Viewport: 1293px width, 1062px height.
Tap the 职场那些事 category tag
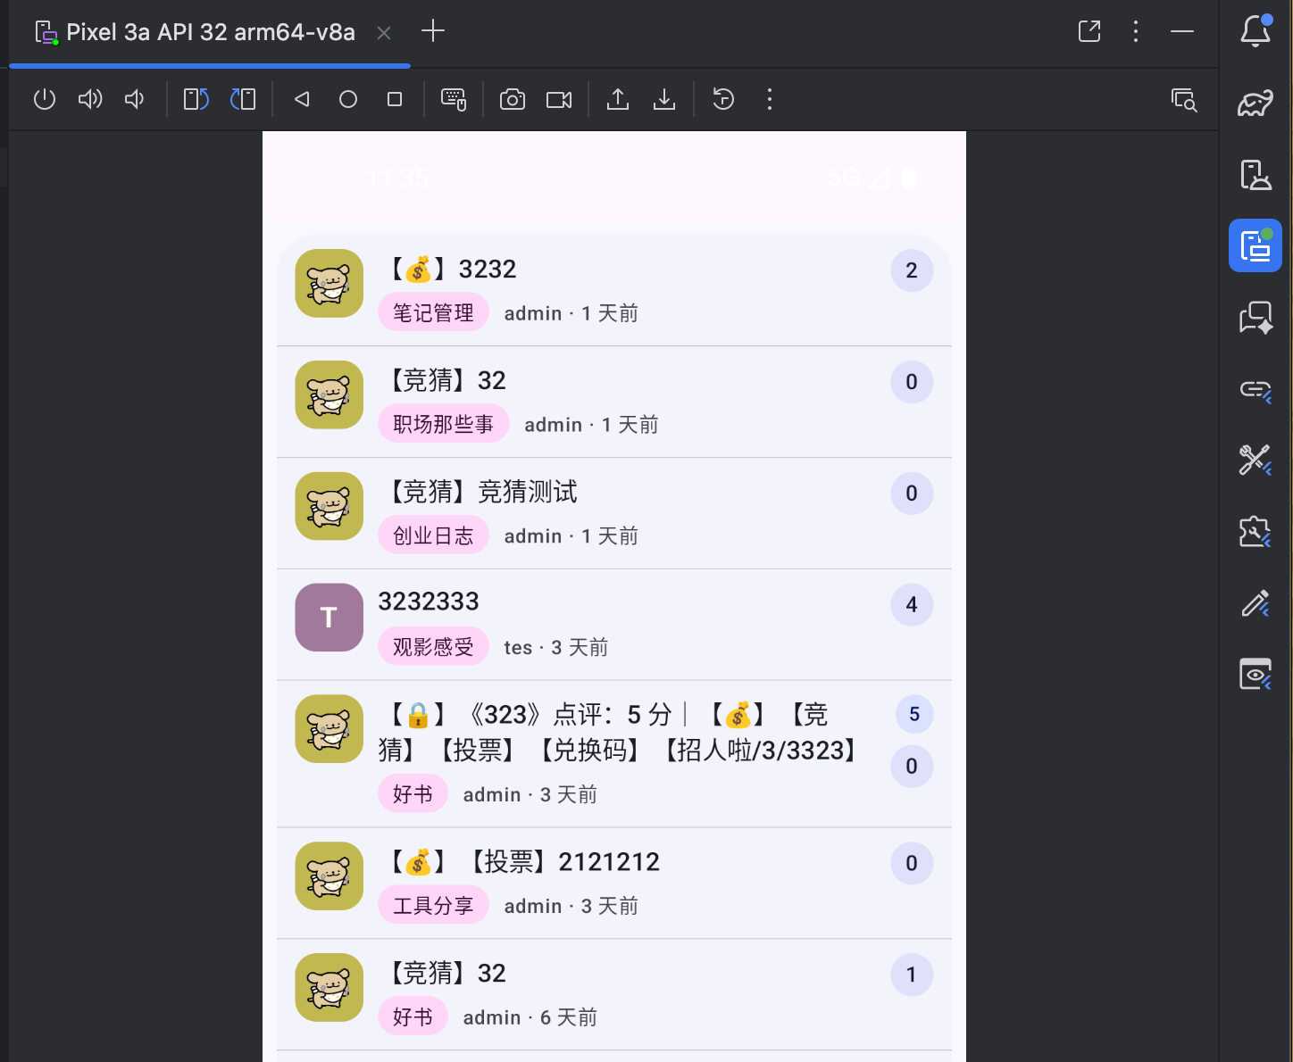tap(443, 425)
